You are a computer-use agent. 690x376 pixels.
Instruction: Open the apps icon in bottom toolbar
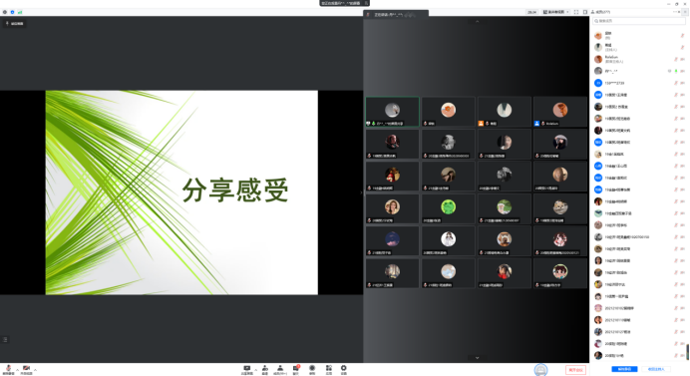pos(329,370)
